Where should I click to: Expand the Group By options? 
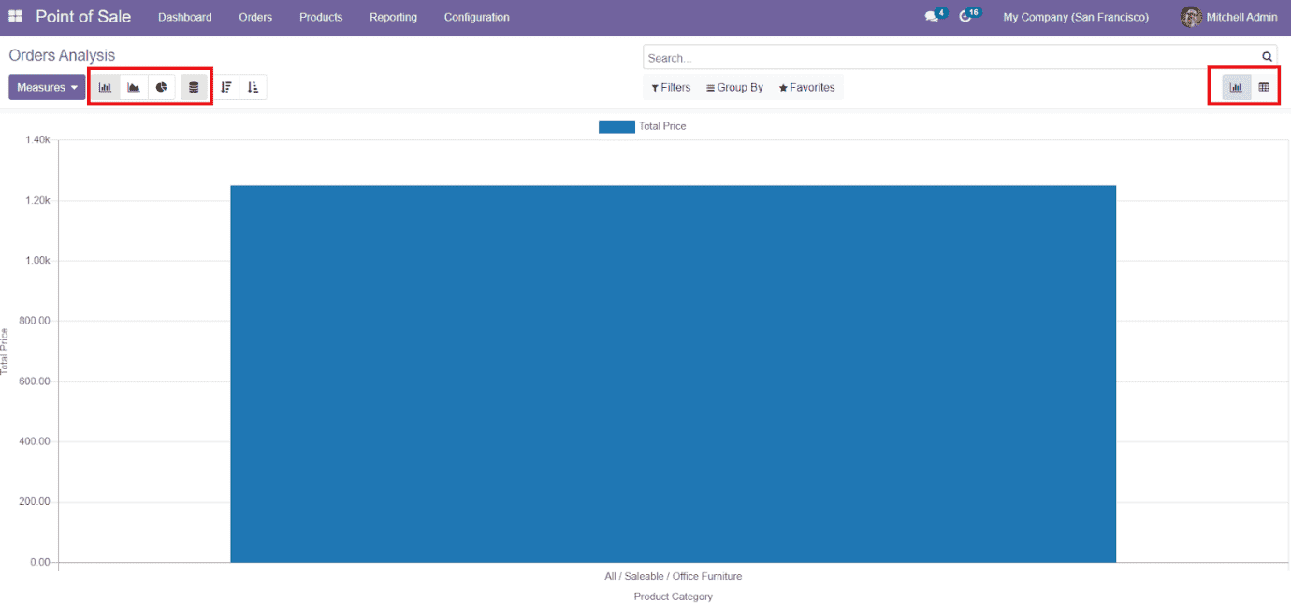pos(734,87)
